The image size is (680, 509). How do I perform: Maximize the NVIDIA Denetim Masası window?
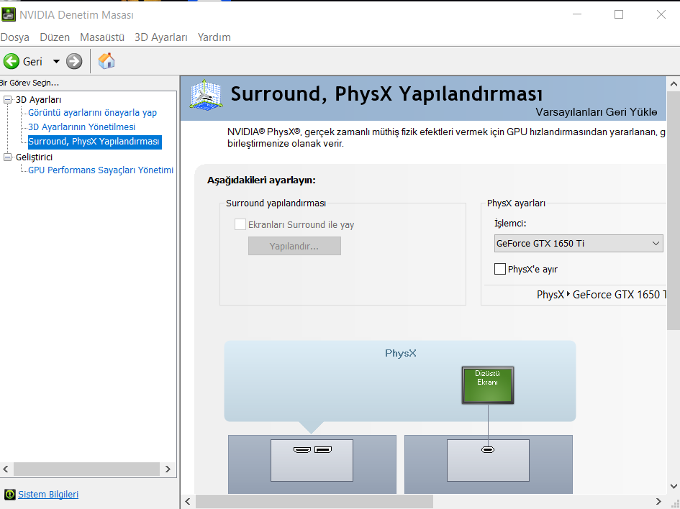619,14
